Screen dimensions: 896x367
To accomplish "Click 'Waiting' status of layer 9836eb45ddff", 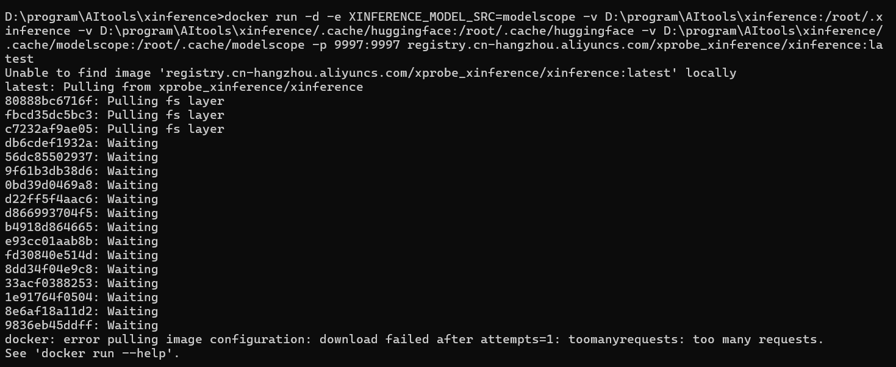I will point(132,326).
